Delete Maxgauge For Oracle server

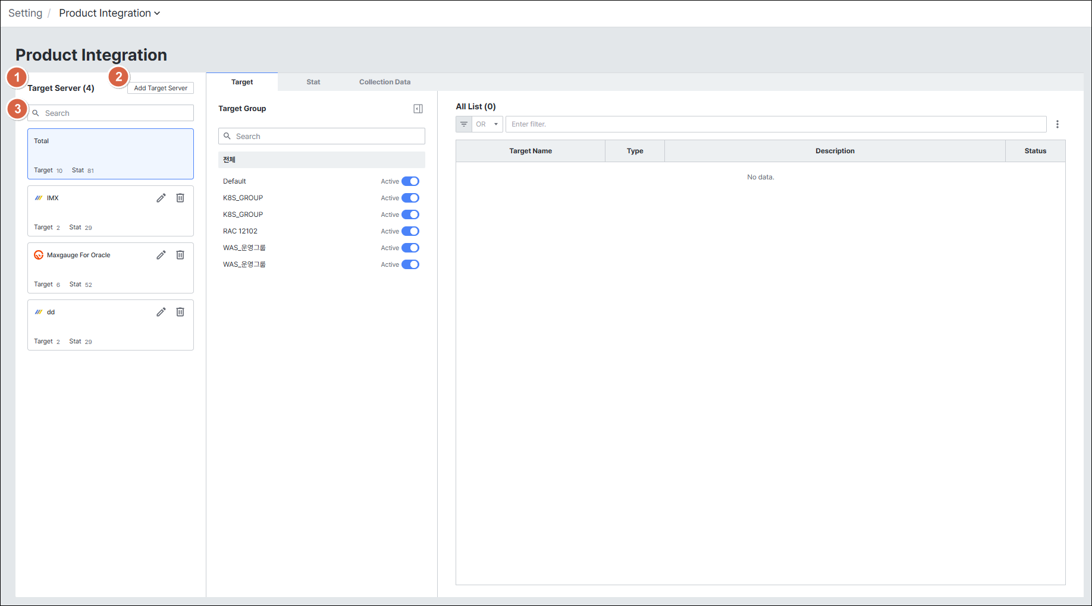coord(180,255)
